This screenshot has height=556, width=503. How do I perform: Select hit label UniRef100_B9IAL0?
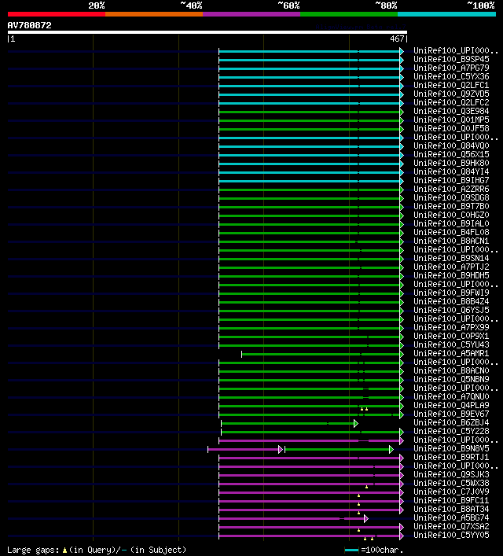(x=451, y=223)
